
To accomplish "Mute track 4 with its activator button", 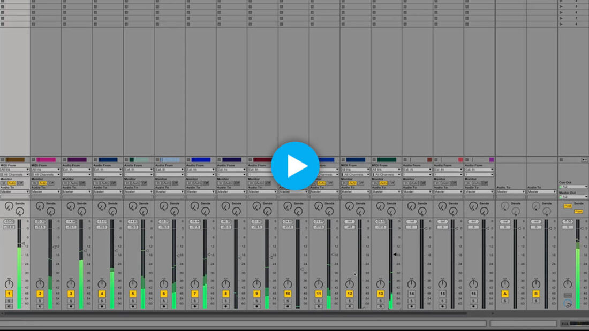I will coord(102,294).
